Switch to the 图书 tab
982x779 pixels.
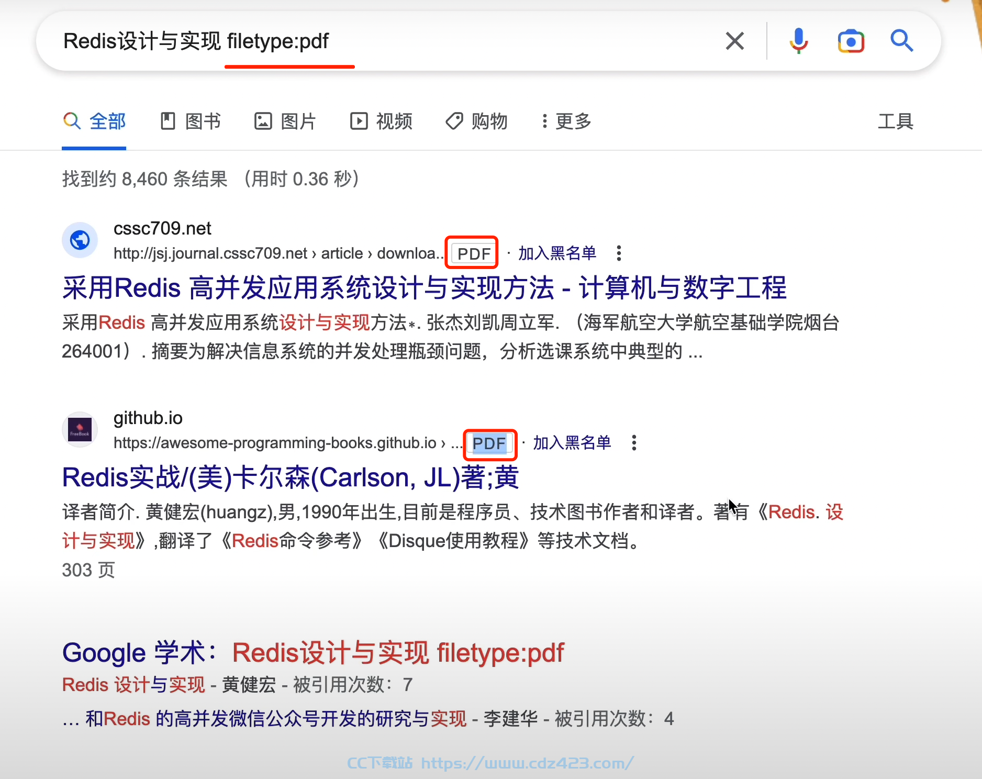pyautogui.click(x=191, y=121)
